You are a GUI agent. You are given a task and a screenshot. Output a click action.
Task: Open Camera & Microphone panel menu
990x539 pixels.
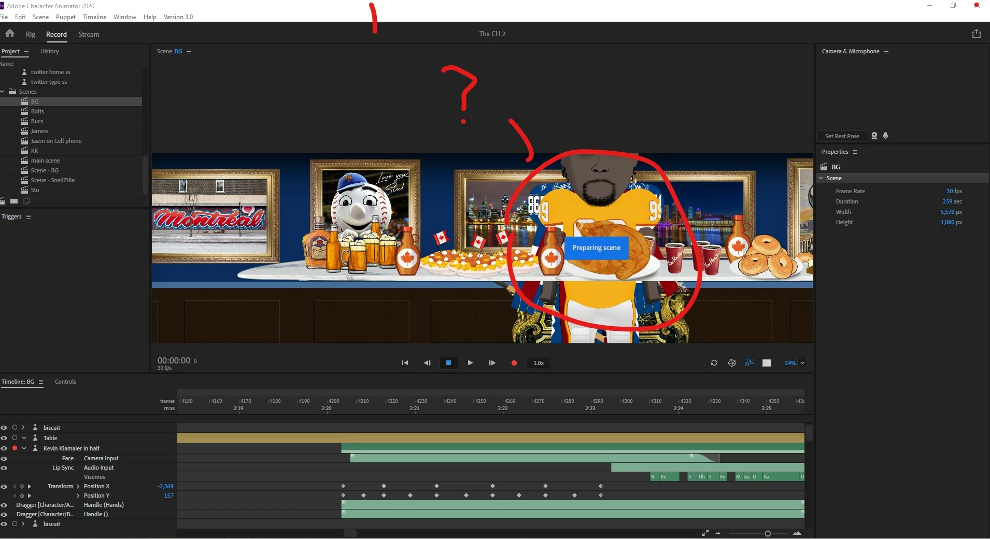(x=886, y=51)
